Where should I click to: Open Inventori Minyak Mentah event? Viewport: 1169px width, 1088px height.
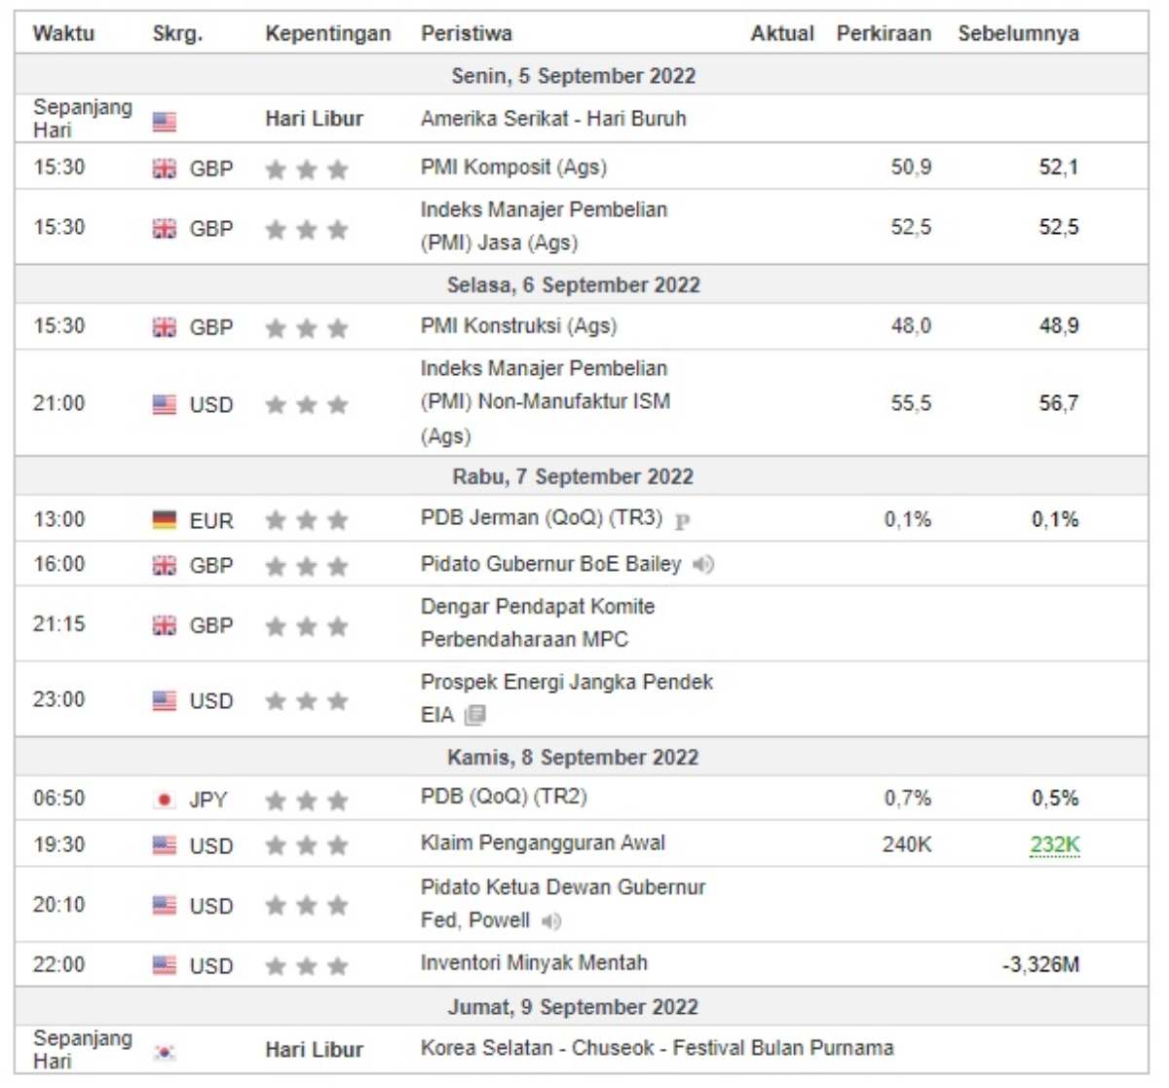534,963
